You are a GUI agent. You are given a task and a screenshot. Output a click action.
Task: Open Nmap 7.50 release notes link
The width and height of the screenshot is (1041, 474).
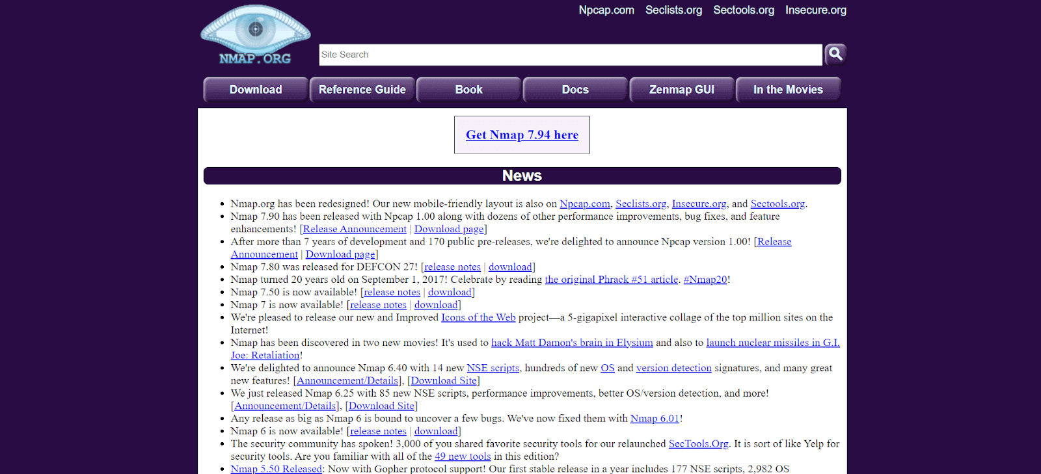[392, 292]
